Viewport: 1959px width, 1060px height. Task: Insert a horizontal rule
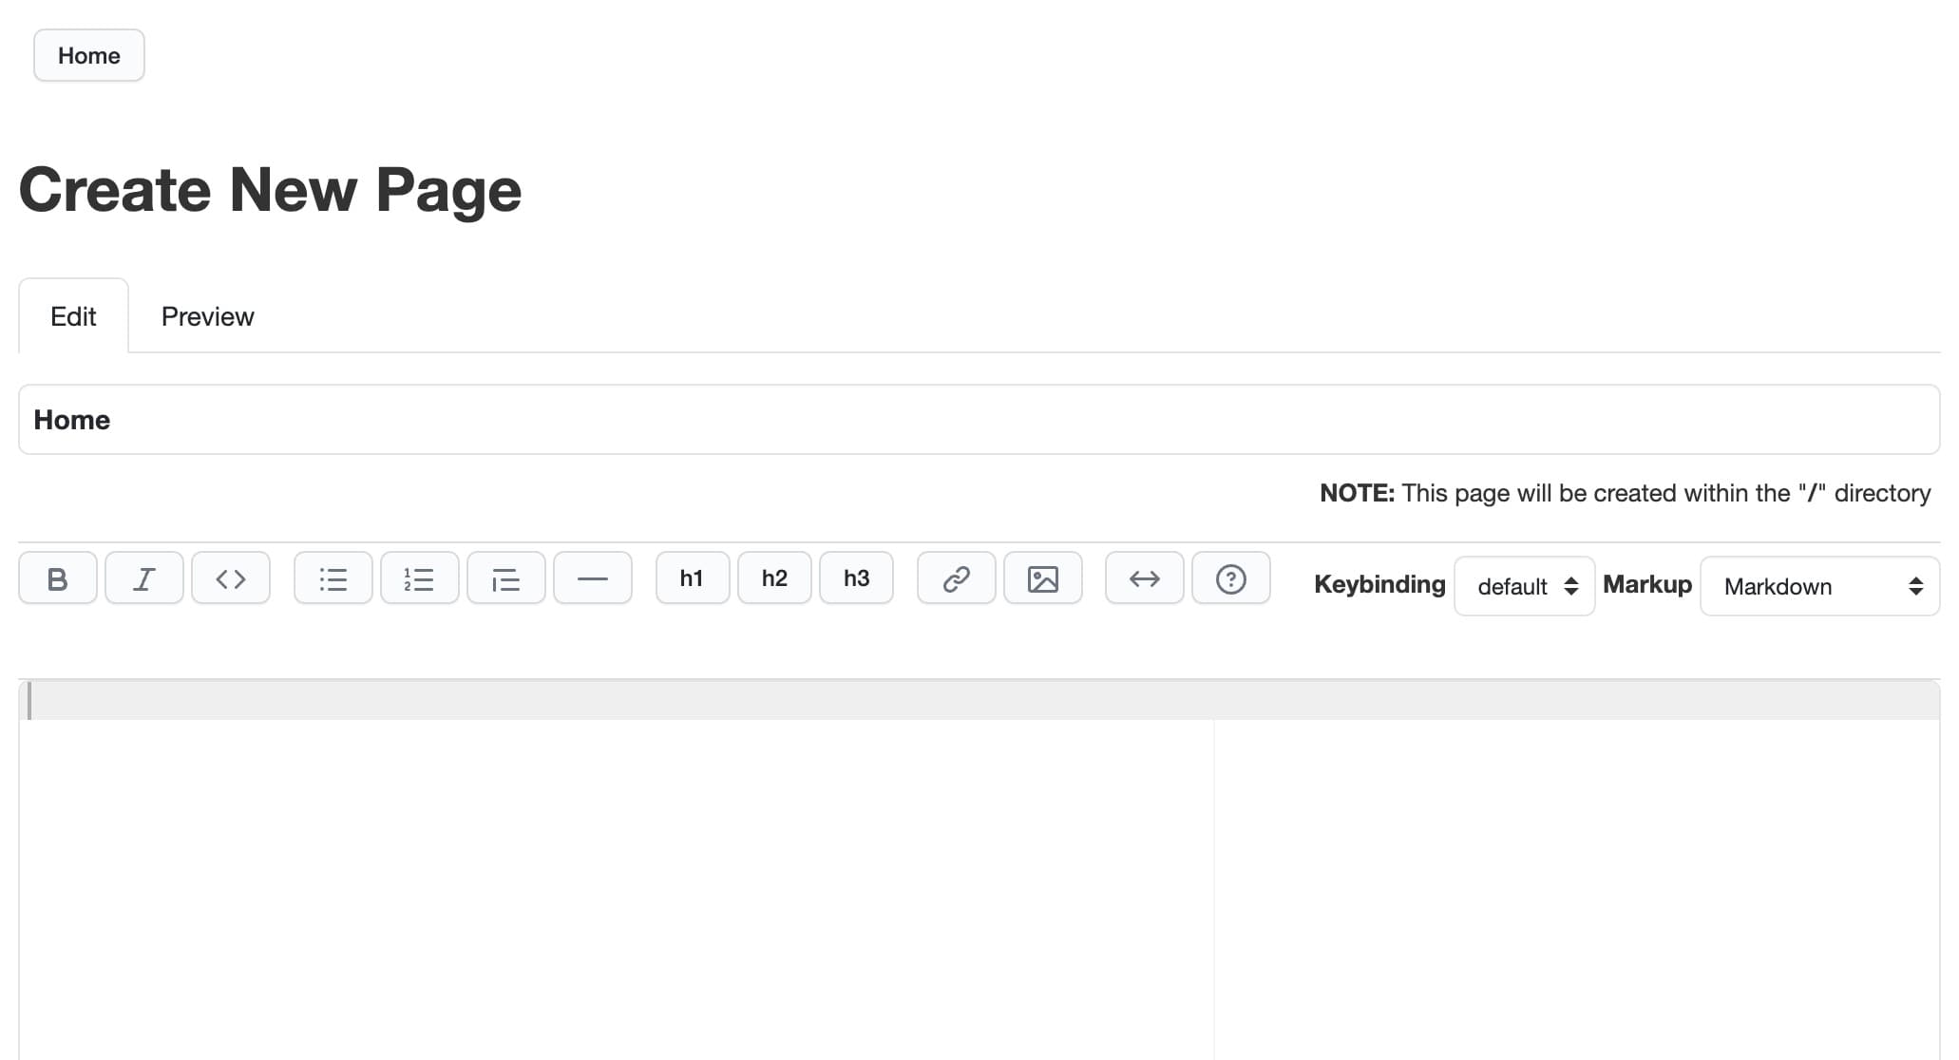[x=593, y=577]
